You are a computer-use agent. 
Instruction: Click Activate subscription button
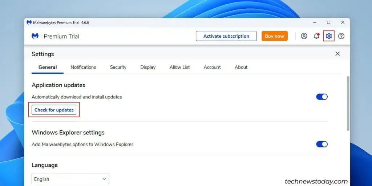pyautogui.click(x=226, y=36)
